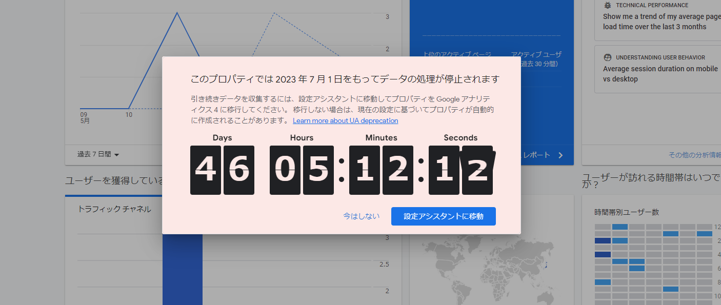Click the world map in the background card
The width and height of the screenshot is (721, 305).
[x=489, y=269]
